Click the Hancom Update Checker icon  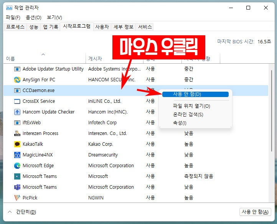[17, 112]
